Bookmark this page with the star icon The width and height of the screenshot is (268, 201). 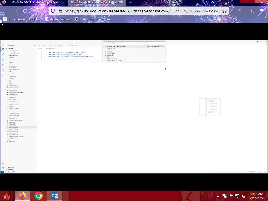225,11
